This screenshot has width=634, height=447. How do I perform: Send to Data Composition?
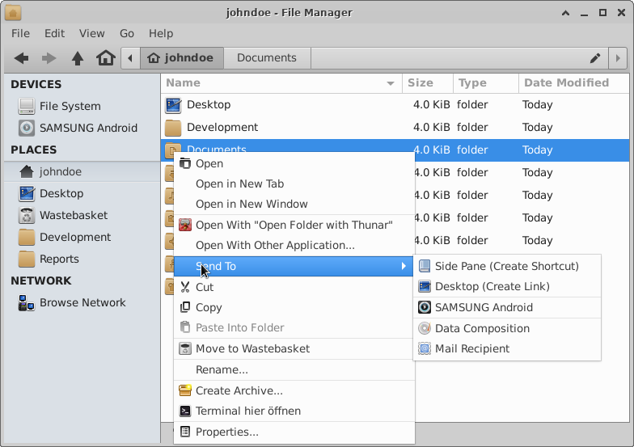tap(507, 328)
